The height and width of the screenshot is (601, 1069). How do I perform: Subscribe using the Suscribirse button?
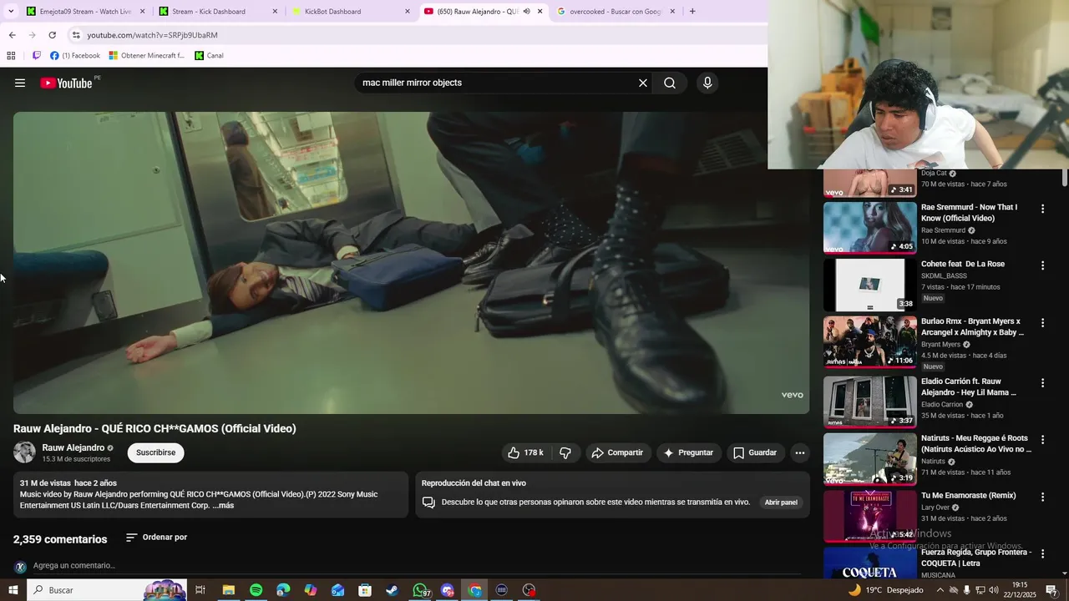(156, 452)
